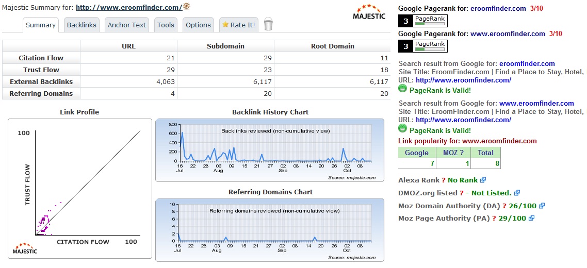Click the No Rank Alexa value
The height and width of the screenshot is (268, 587).
(463, 180)
